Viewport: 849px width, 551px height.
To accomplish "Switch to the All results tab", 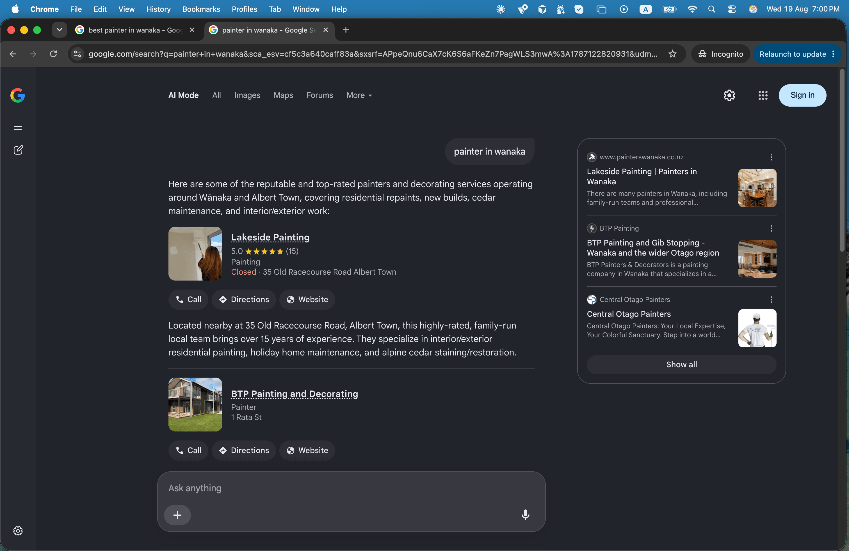I will (x=216, y=95).
